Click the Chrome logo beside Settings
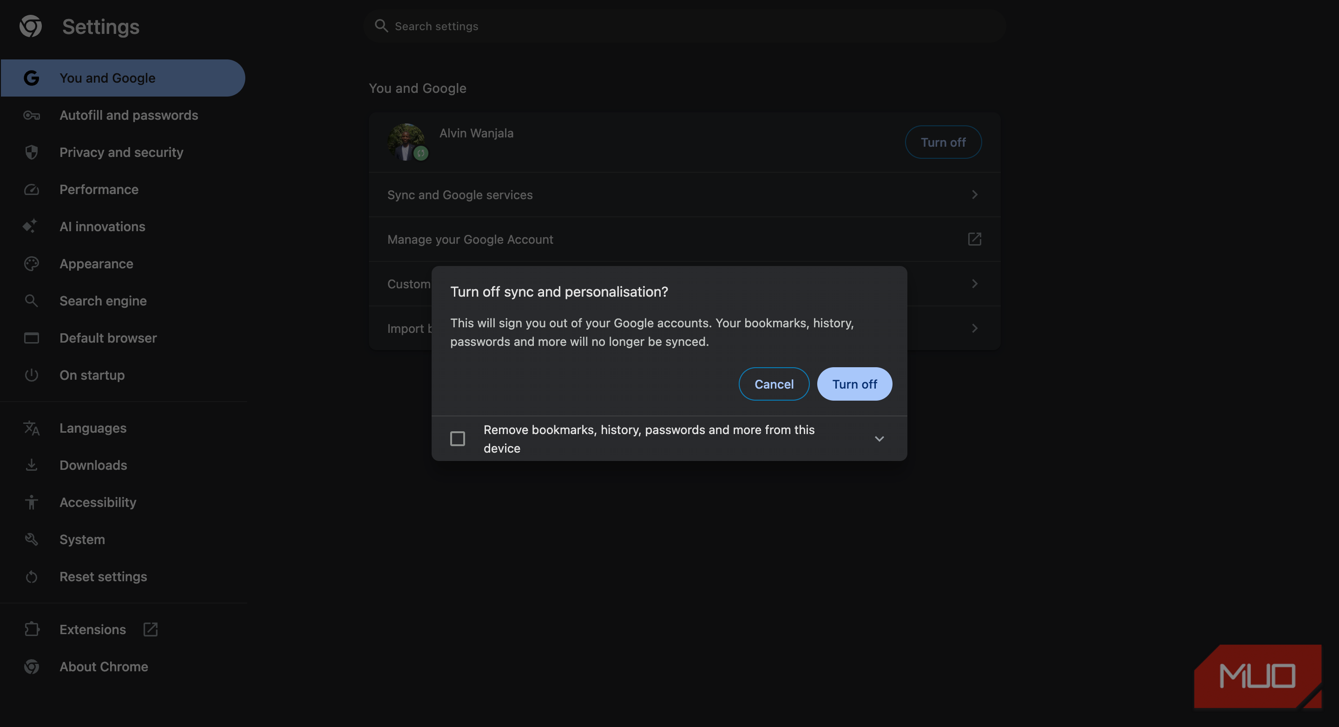This screenshot has width=1339, height=727. point(31,26)
